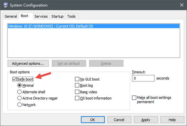Select the Minimal radio button
This screenshot has height=126, width=187.
click(19, 85)
